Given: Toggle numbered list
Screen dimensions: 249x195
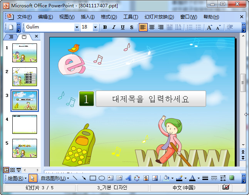Looking at the screenshot, I should tap(190, 27).
